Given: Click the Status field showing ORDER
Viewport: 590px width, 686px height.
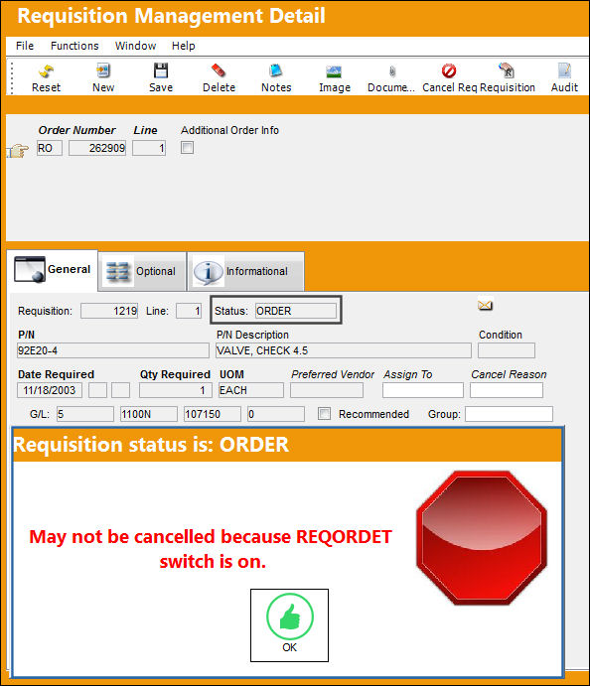Looking at the screenshot, I should coord(295,311).
